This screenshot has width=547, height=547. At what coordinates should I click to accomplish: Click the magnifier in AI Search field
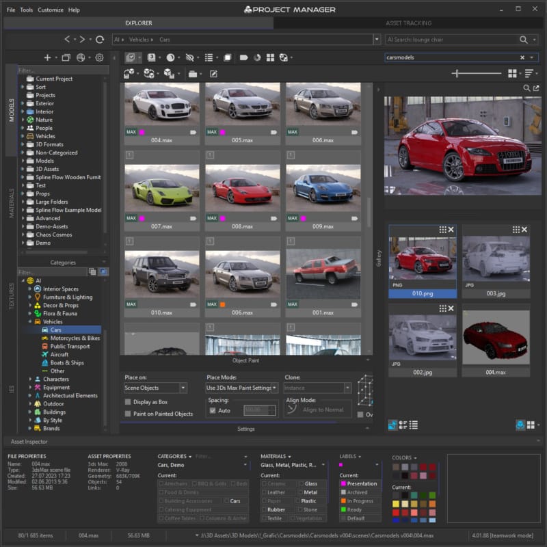pyautogui.click(x=523, y=40)
